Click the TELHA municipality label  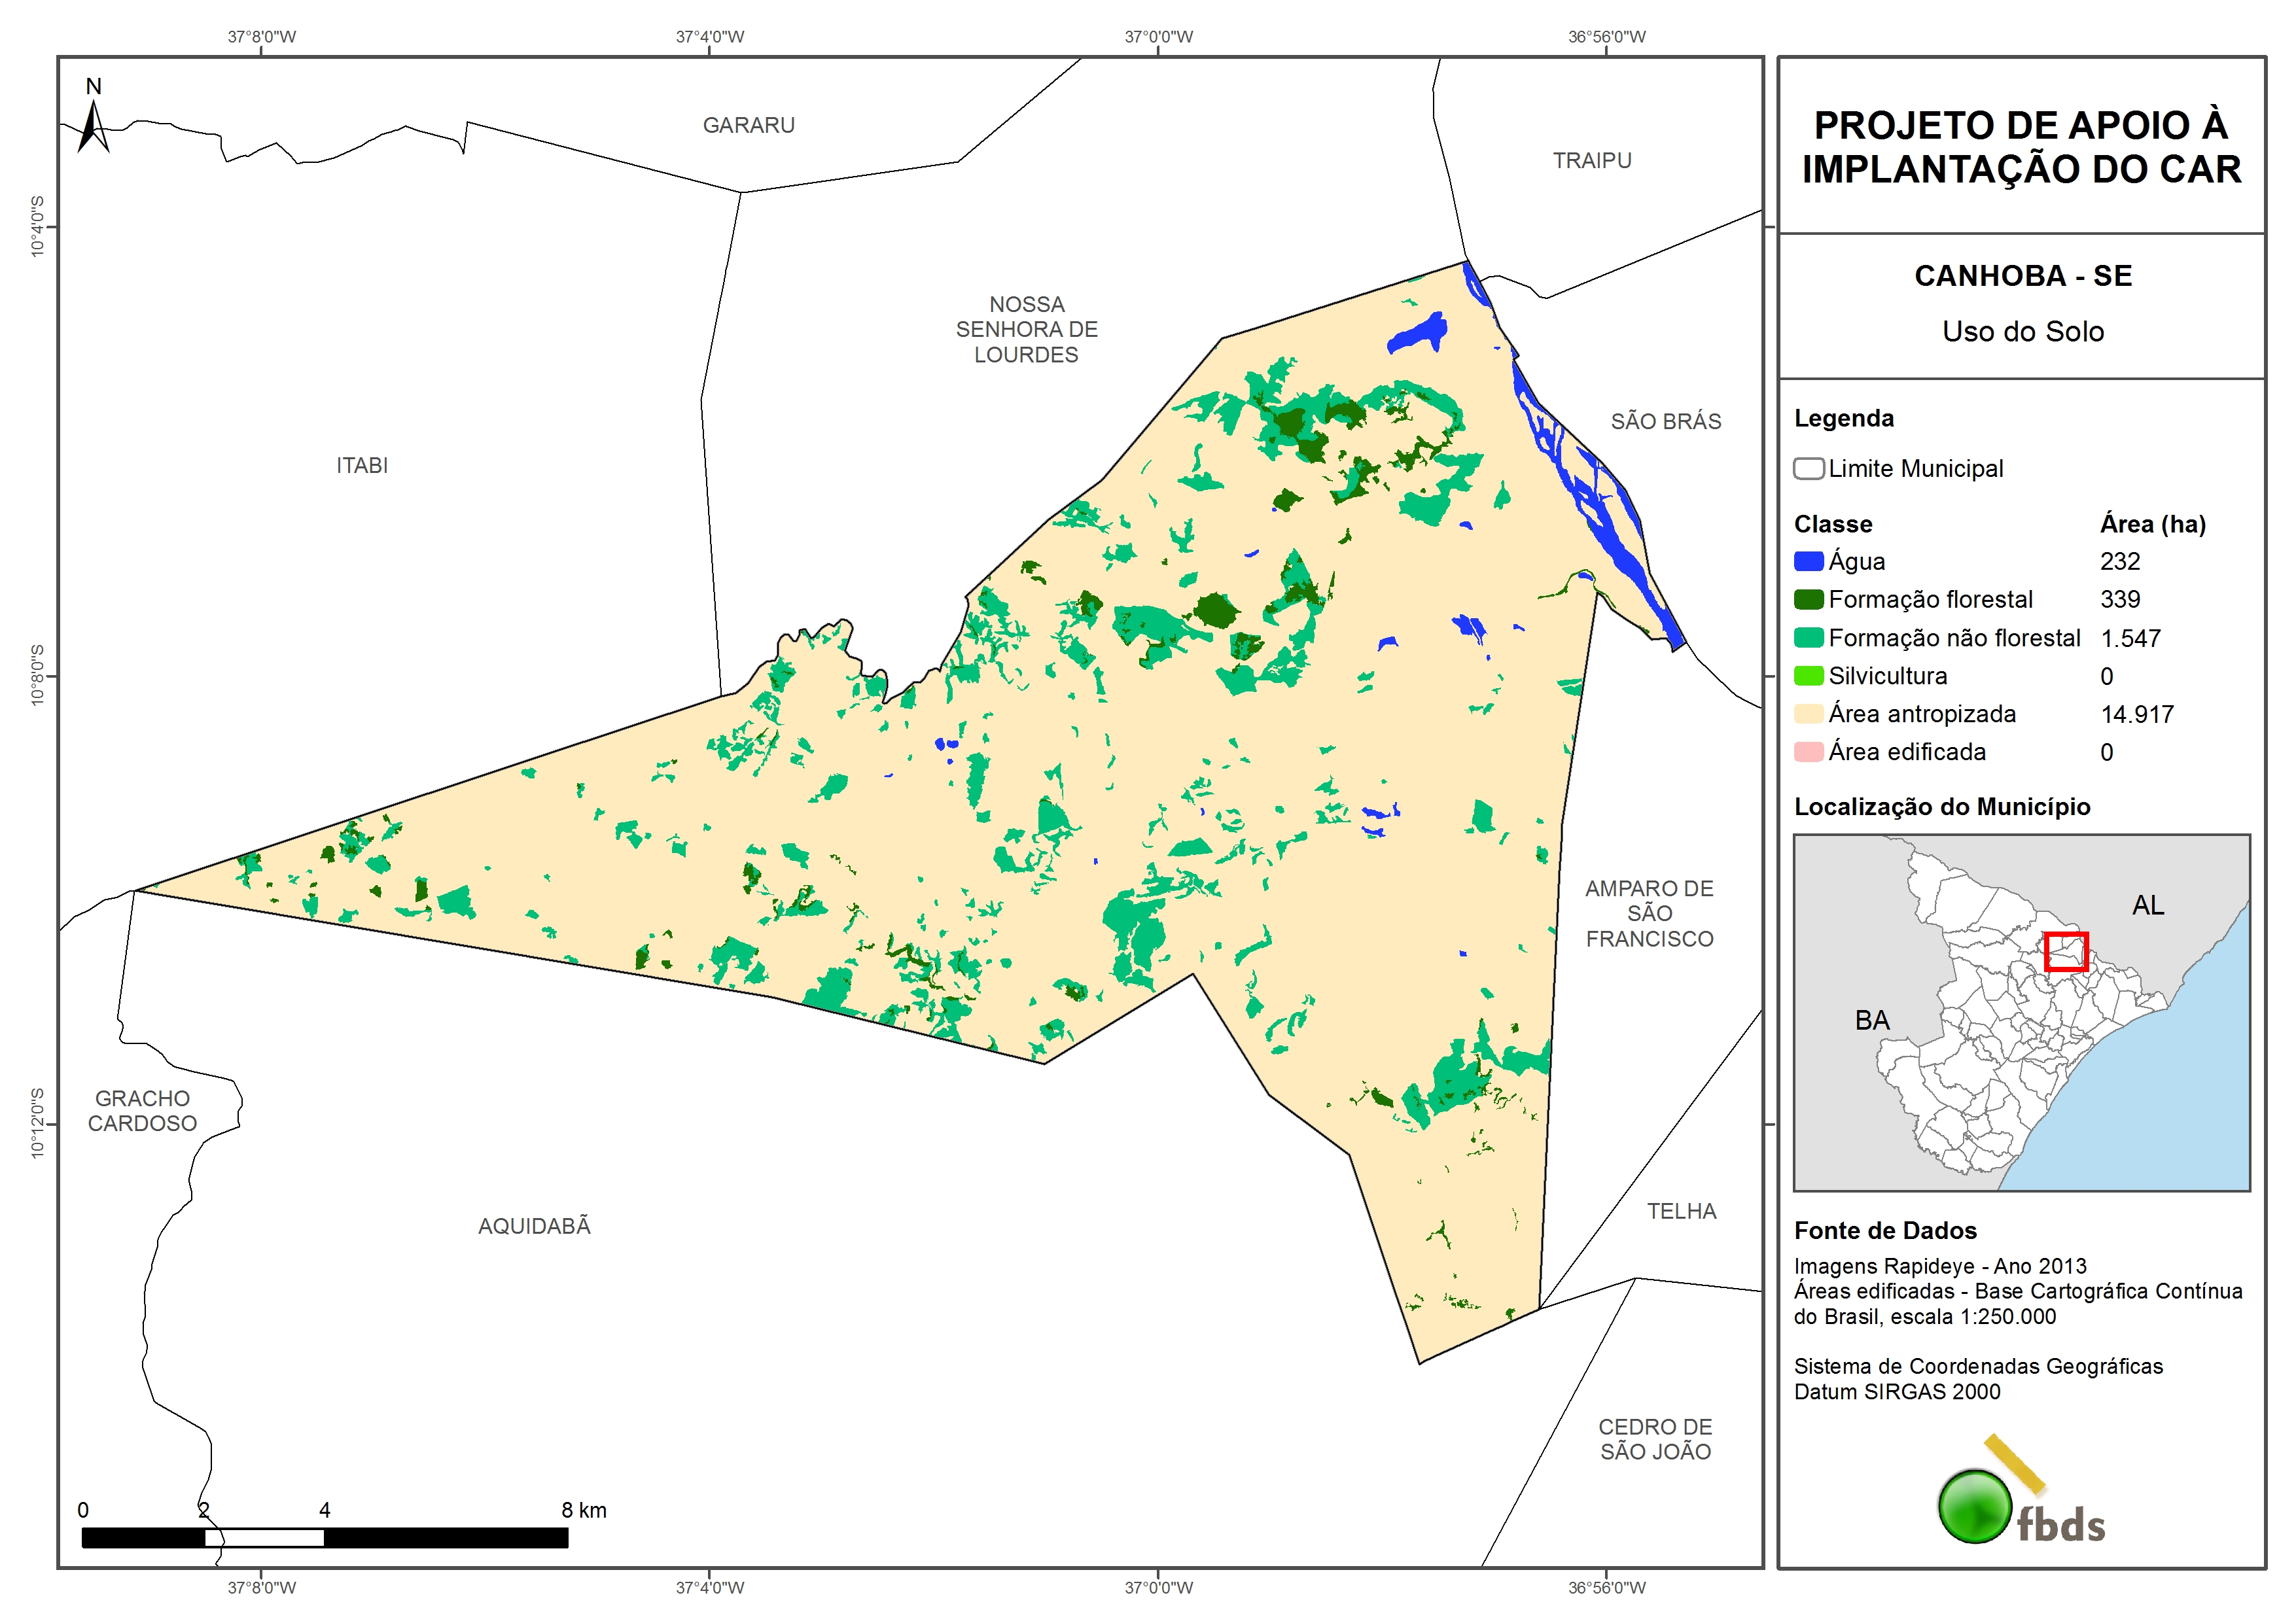1681,1212
